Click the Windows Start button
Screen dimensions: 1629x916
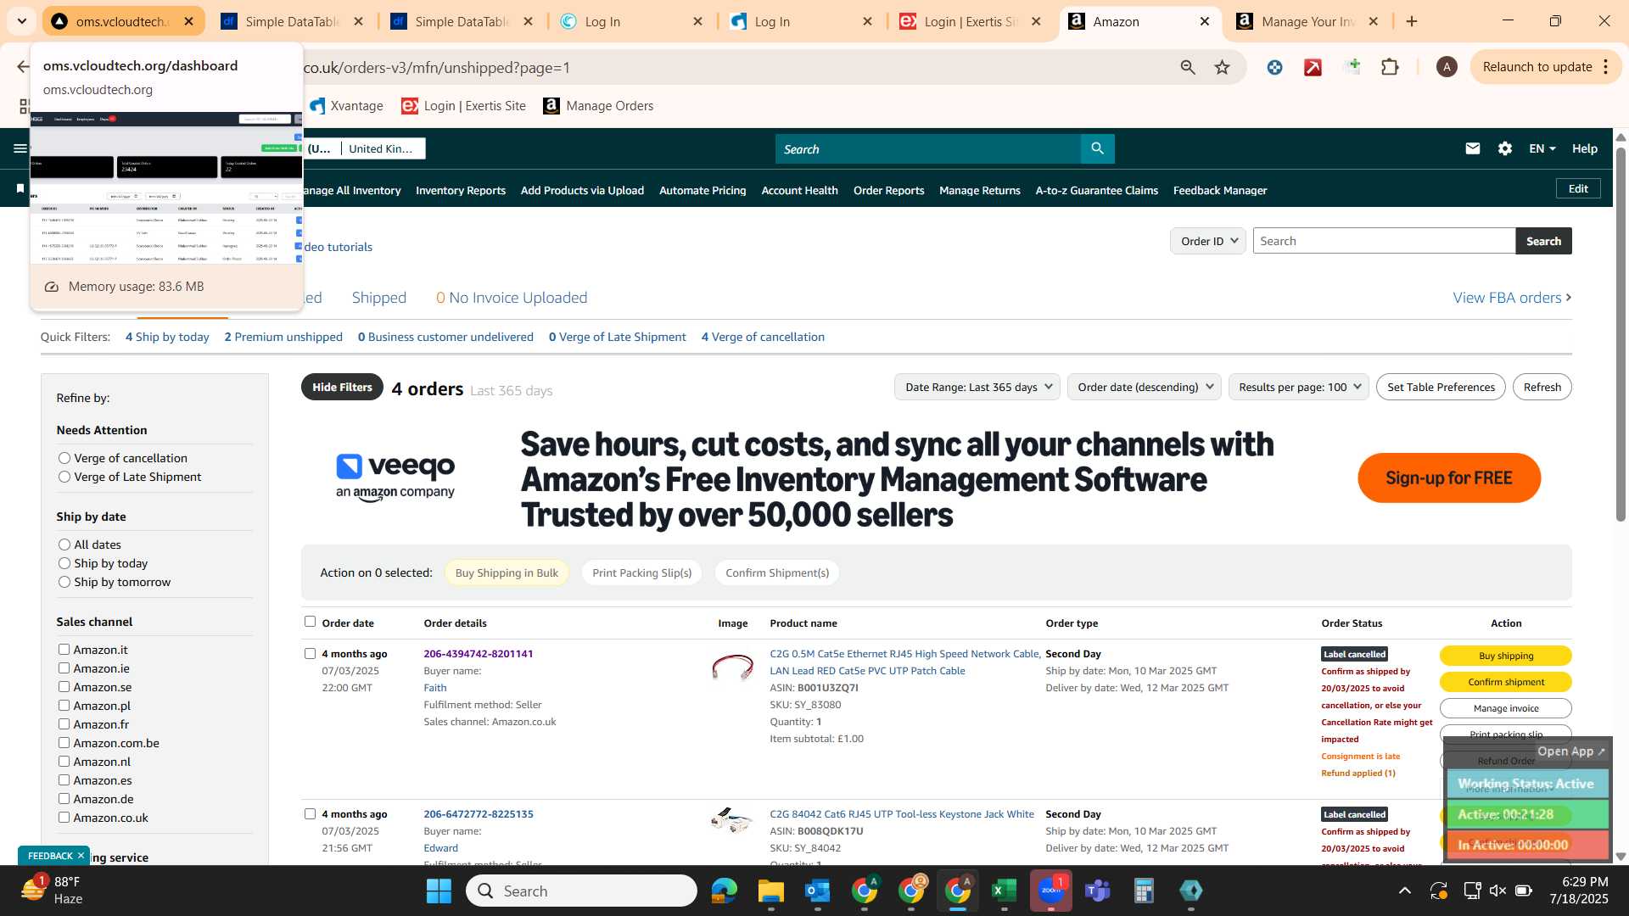[x=439, y=891]
